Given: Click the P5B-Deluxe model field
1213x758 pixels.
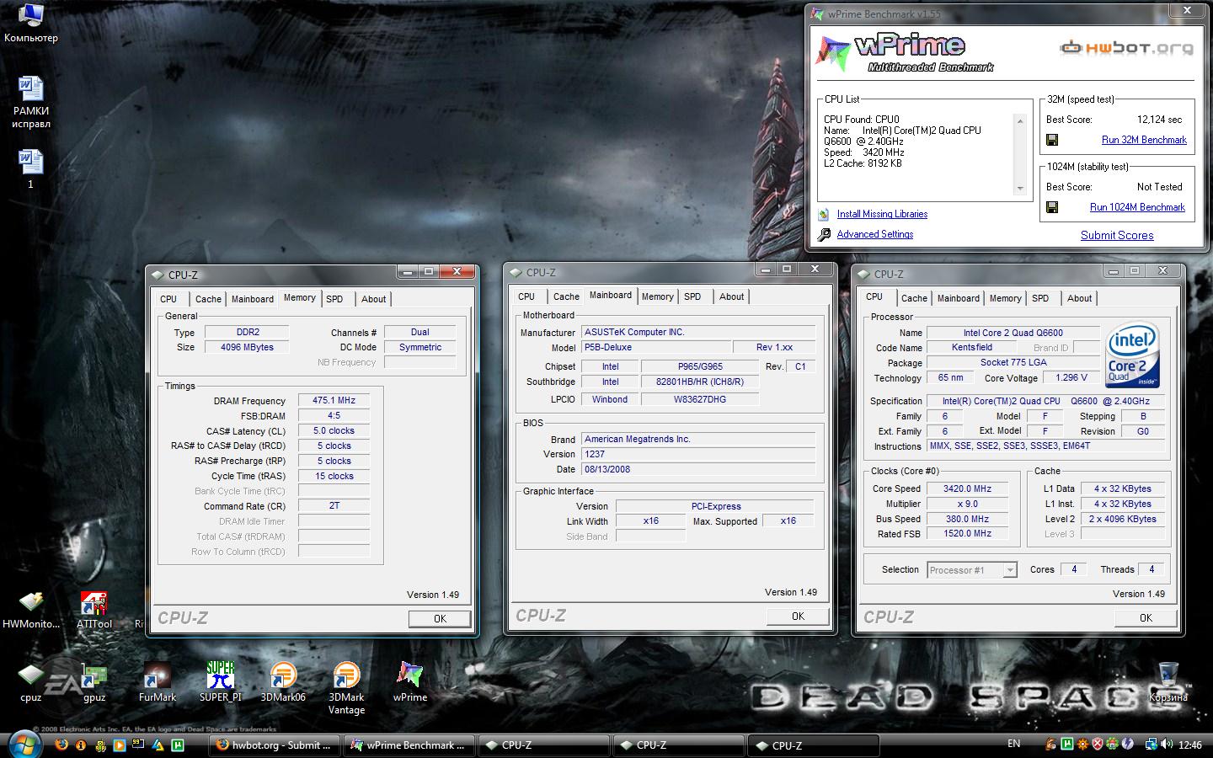Looking at the screenshot, I should pos(656,347).
